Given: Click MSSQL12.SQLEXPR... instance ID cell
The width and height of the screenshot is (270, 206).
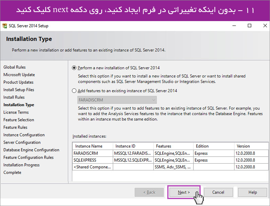Looking at the screenshot, I should tap(133, 160).
